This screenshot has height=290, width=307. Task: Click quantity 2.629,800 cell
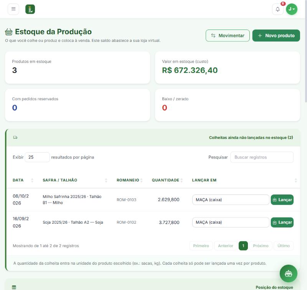click(x=168, y=199)
